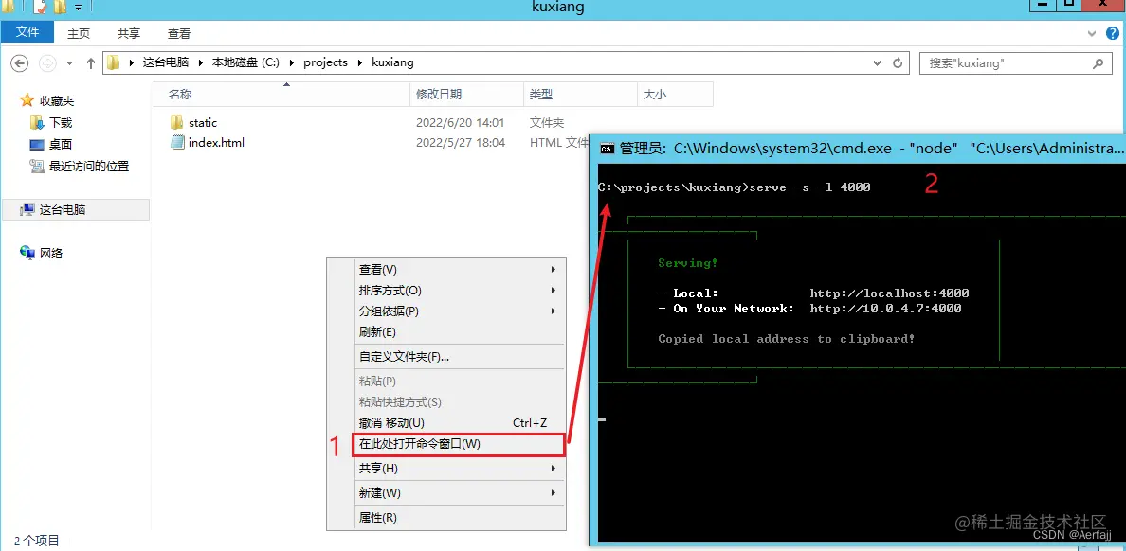Click the date 2022/6/20 14:01

pyautogui.click(x=461, y=123)
